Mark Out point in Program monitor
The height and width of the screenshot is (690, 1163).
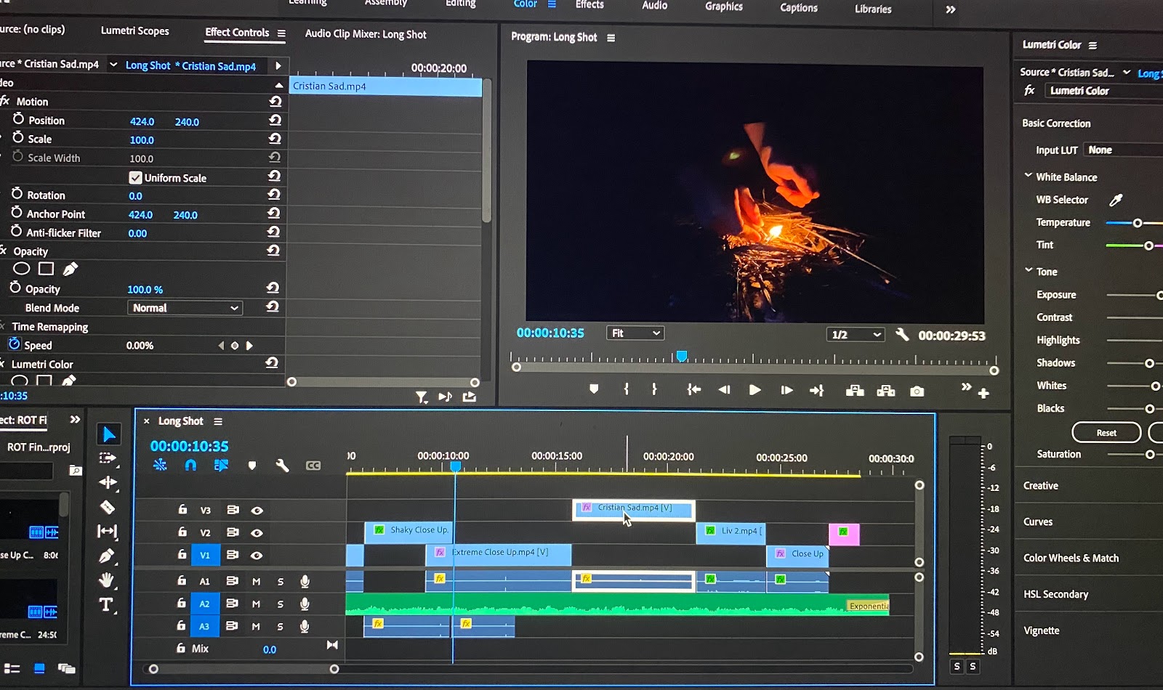click(654, 389)
